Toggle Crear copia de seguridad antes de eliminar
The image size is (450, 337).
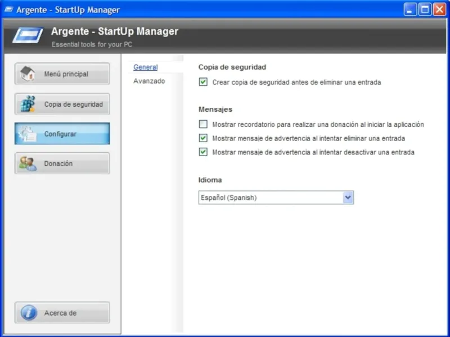point(203,82)
